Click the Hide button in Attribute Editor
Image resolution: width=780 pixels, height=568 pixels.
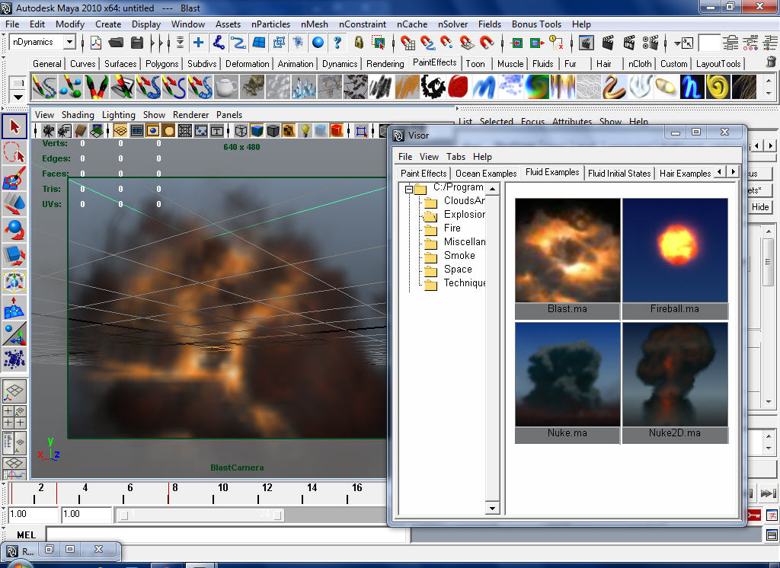[x=760, y=207]
